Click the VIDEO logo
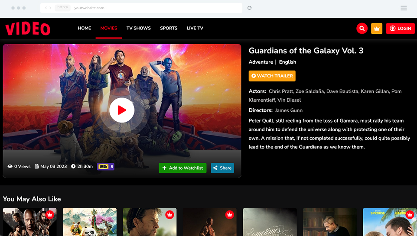Screen dimensions: 417x236 coord(28,29)
